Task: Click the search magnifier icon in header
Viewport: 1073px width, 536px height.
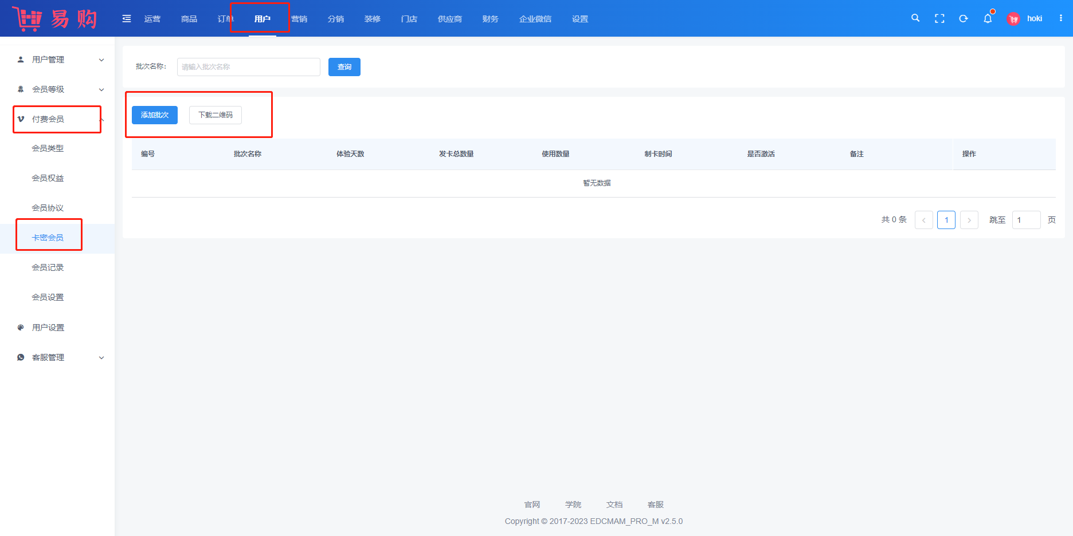Action: click(915, 18)
